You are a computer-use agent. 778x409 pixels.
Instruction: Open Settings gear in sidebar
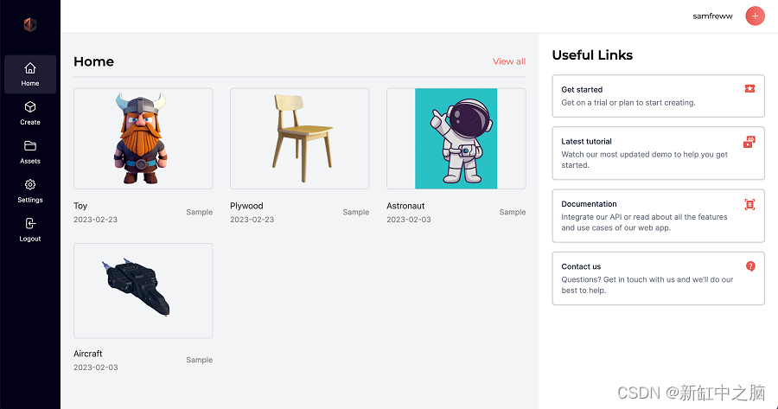[30, 185]
